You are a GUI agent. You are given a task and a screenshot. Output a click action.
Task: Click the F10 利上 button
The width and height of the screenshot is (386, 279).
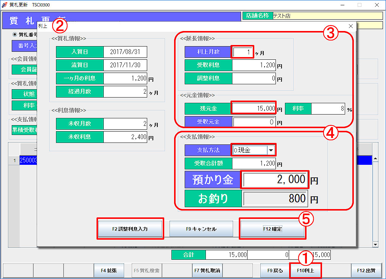pos(305,271)
